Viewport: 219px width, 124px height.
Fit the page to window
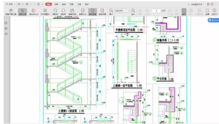[x=102, y=12]
